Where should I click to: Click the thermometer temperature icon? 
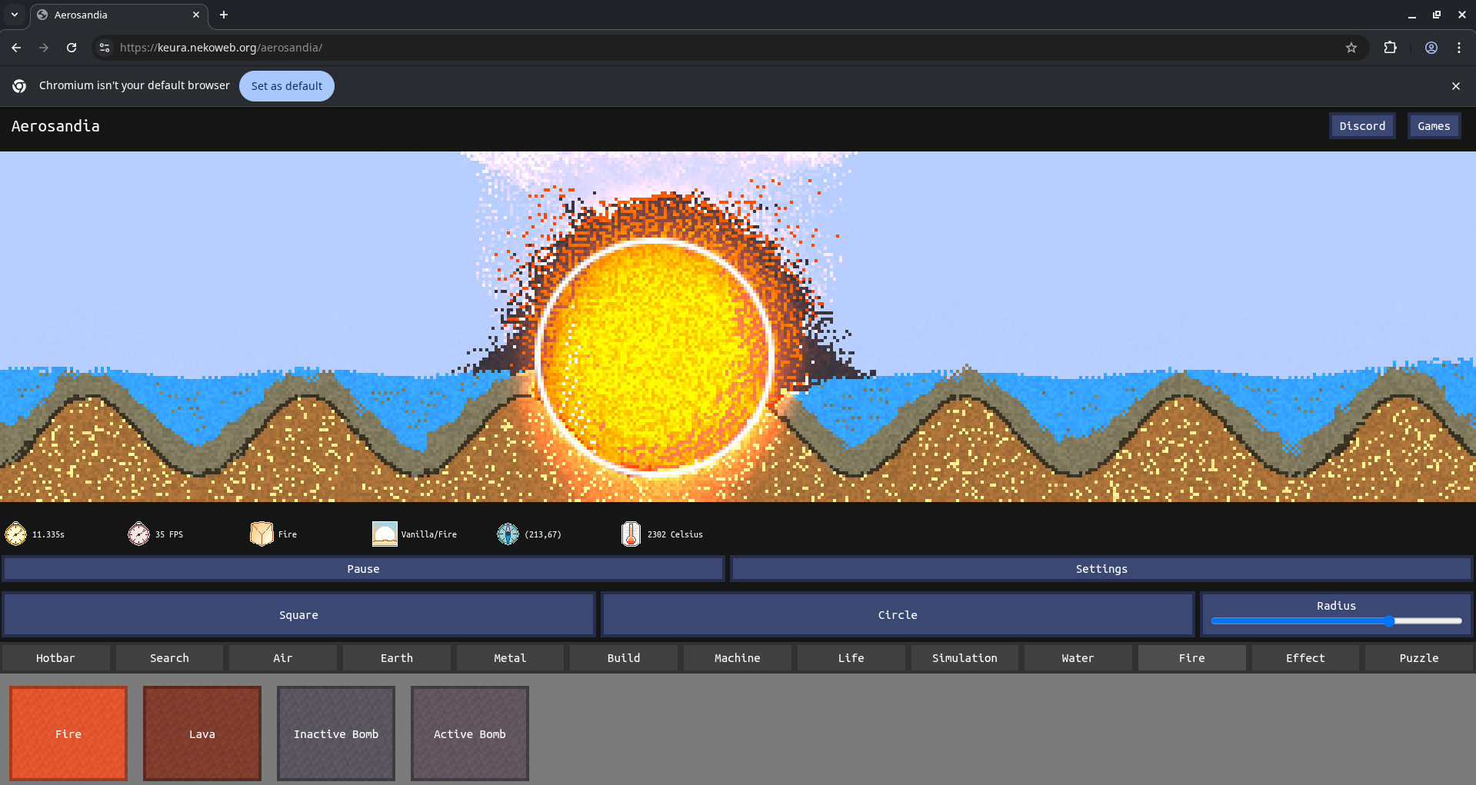pos(631,534)
